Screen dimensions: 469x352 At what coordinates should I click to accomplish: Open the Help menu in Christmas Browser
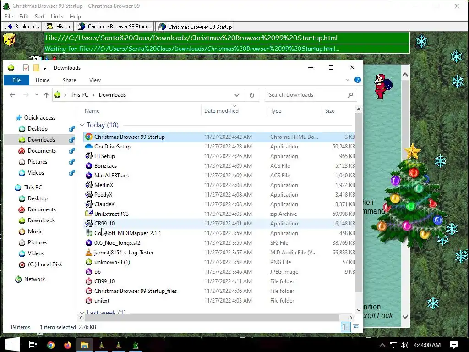click(75, 16)
